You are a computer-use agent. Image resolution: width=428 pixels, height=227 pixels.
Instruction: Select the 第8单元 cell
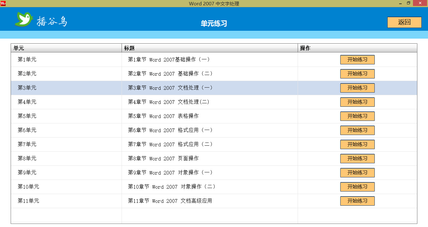coord(66,159)
